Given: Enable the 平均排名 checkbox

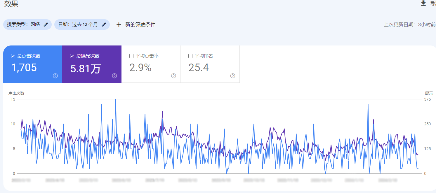Looking at the screenshot, I should (x=190, y=56).
